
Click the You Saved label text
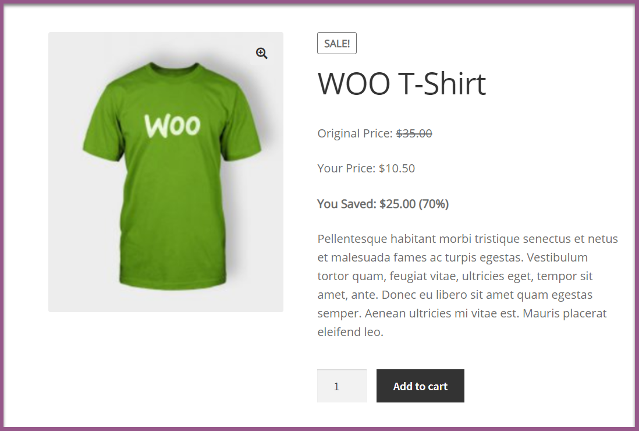(347, 204)
